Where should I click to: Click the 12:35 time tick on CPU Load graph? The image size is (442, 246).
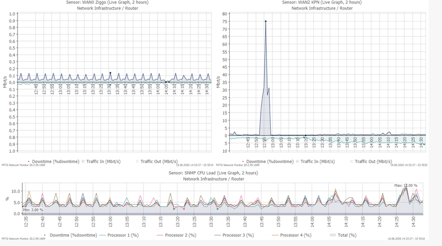pyautogui.click(x=26, y=222)
